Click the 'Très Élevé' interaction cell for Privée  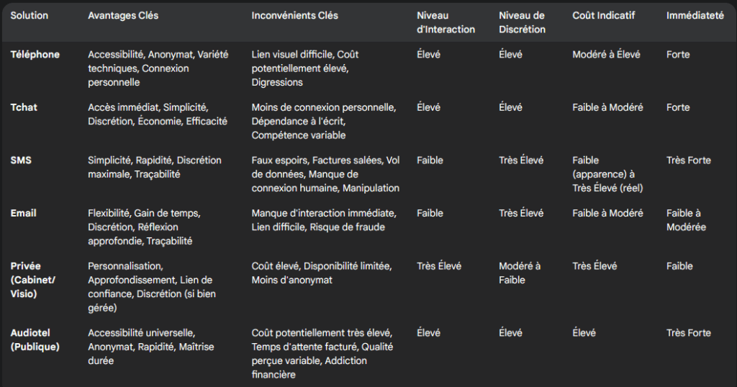tap(439, 266)
